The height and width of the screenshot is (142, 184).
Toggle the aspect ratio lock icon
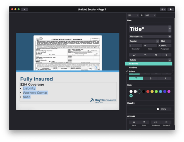[x=142, y=15]
